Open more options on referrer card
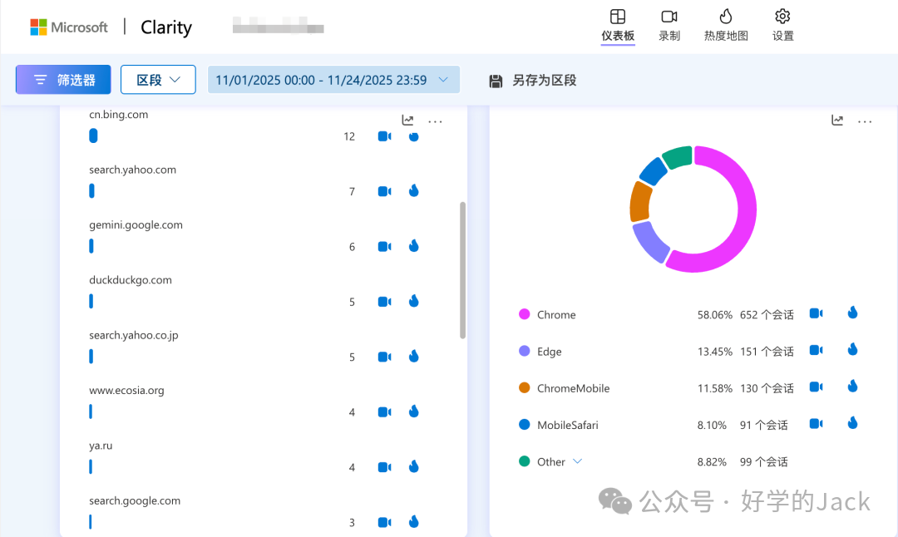Image resolution: width=898 pixels, height=537 pixels. [x=435, y=121]
